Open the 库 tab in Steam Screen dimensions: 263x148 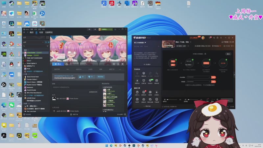pos(36,32)
